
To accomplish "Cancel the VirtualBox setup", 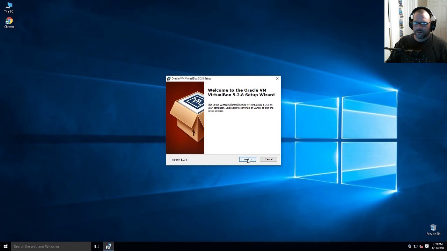I will coord(269,159).
